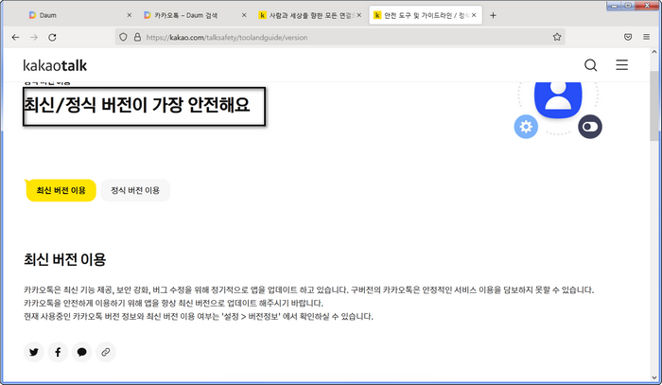Screen dimensions: 662x385
Task: Click the 최신 버전 이용 section heading
Action: [64, 259]
